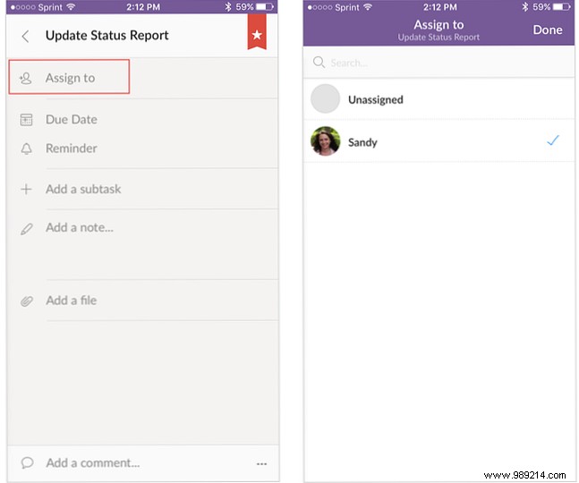Viewport: 579px width, 483px height.
Task: Open the Due Date calendar icon
Action: pyautogui.click(x=27, y=120)
